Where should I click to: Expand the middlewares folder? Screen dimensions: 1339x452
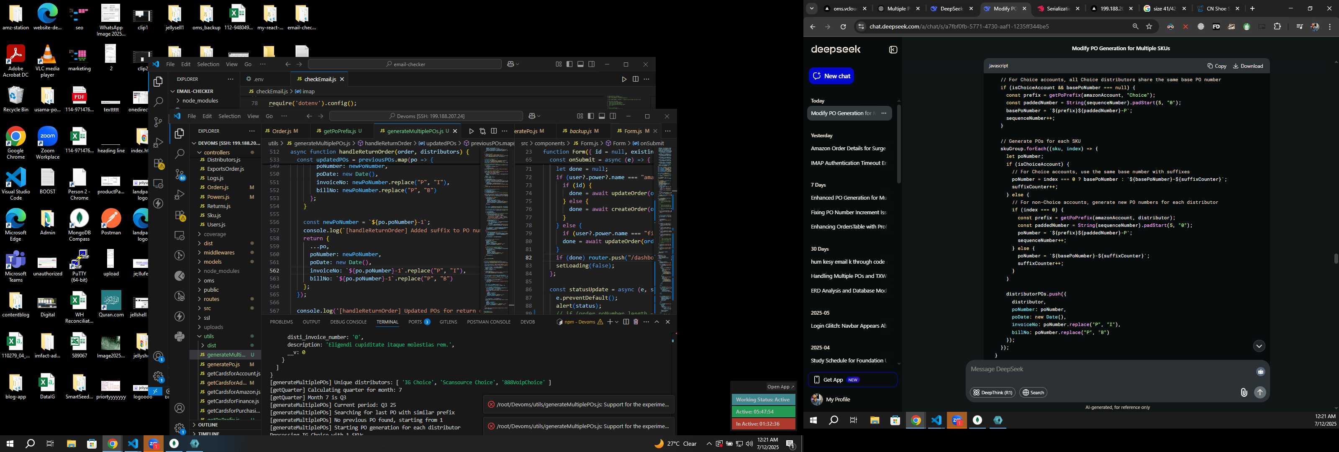pyautogui.click(x=226, y=253)
